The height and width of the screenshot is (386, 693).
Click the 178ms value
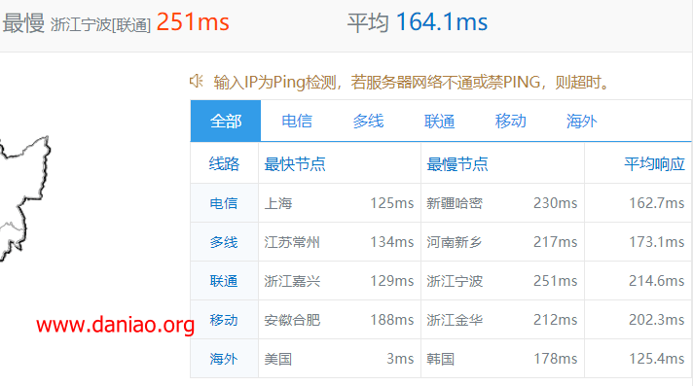tap(555, 359)
